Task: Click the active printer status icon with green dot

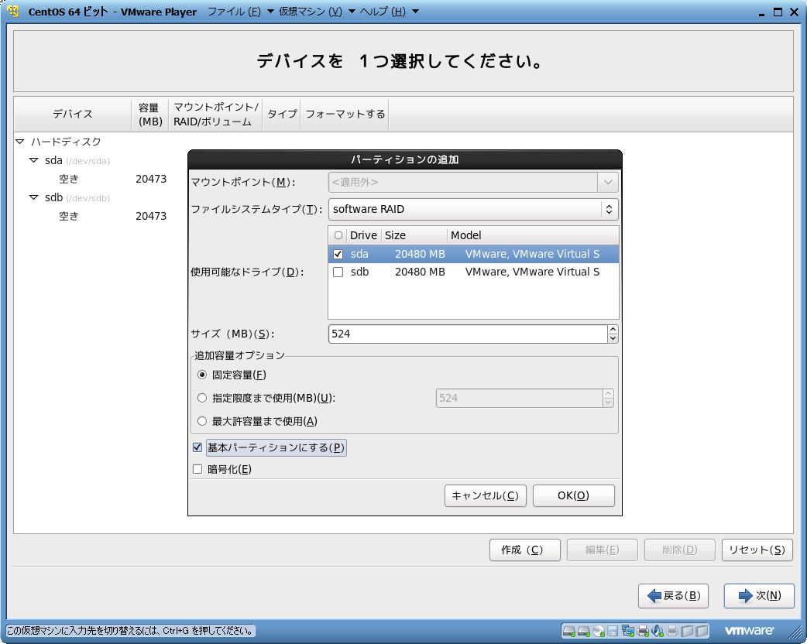Action: pyautogui.click(x=643, y=631)
